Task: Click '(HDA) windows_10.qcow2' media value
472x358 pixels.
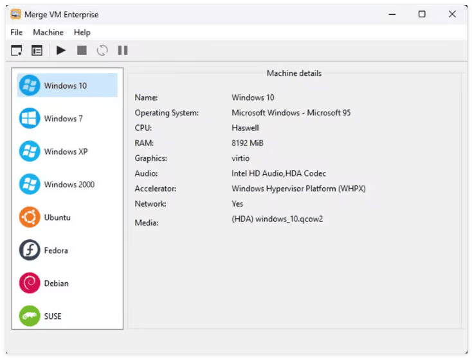Action: click(x=277, y=219)
